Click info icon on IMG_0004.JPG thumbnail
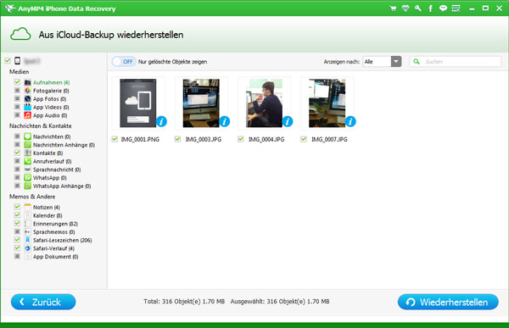Image resolution: width=509 pixels, height=328 pixels. click(288, 121)
